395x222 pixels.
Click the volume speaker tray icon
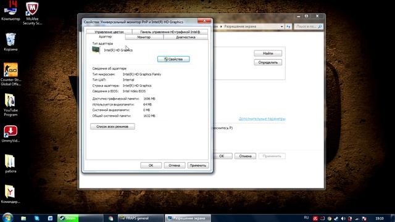coord(343,218)
